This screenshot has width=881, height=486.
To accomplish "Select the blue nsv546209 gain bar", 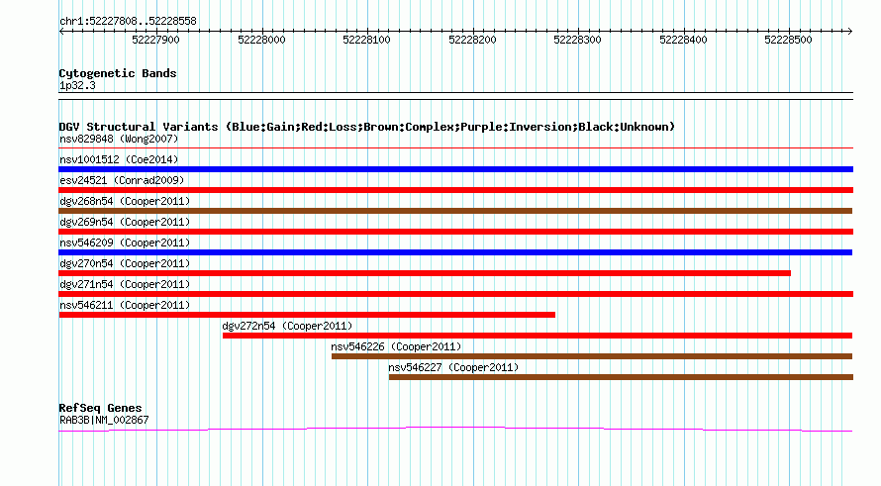I will coord(455,252).
